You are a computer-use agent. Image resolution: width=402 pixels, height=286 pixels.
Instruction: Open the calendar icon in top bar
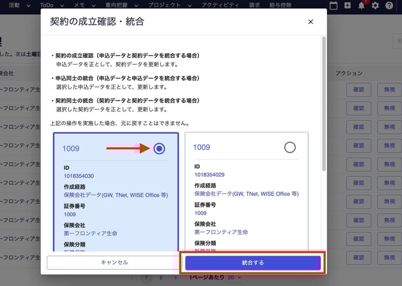[x=335, y=5]
